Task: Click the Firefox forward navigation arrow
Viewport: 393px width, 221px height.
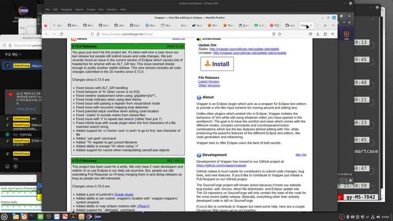Action: 54,34
